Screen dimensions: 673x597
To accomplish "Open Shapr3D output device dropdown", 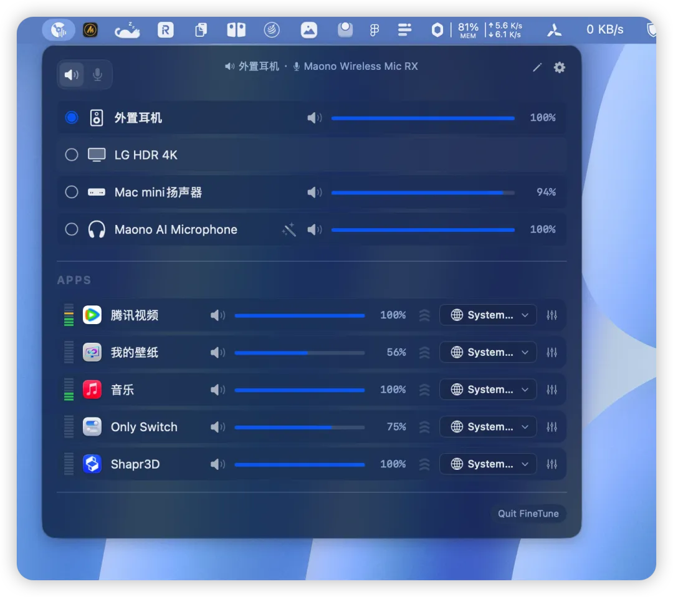I will [488, 464].
